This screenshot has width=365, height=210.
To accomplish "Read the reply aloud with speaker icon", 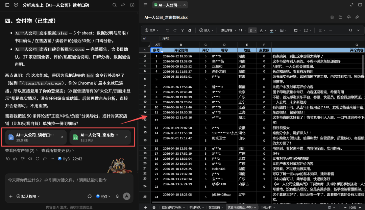I will tap(30, 159).
